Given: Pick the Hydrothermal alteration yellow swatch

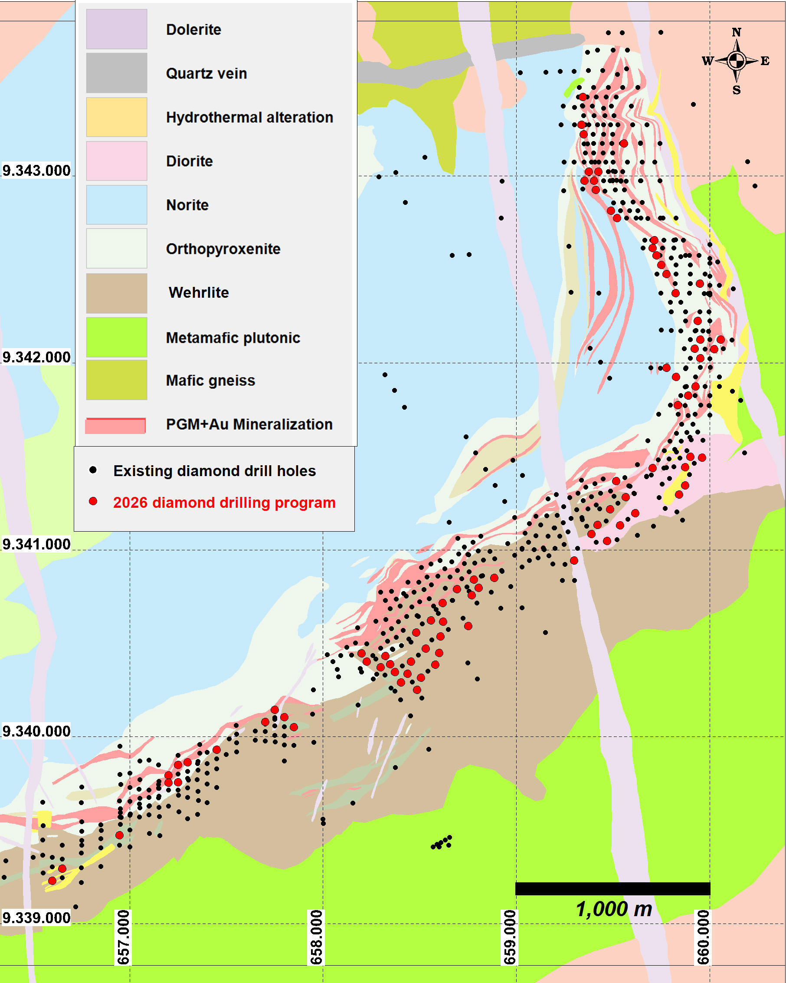Looking at the screenshot, I should (x=117, y=117).
